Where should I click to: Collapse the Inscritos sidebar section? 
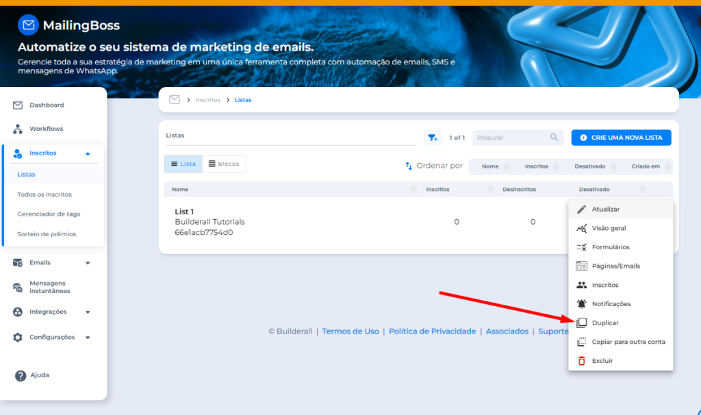tap(88, 153)
